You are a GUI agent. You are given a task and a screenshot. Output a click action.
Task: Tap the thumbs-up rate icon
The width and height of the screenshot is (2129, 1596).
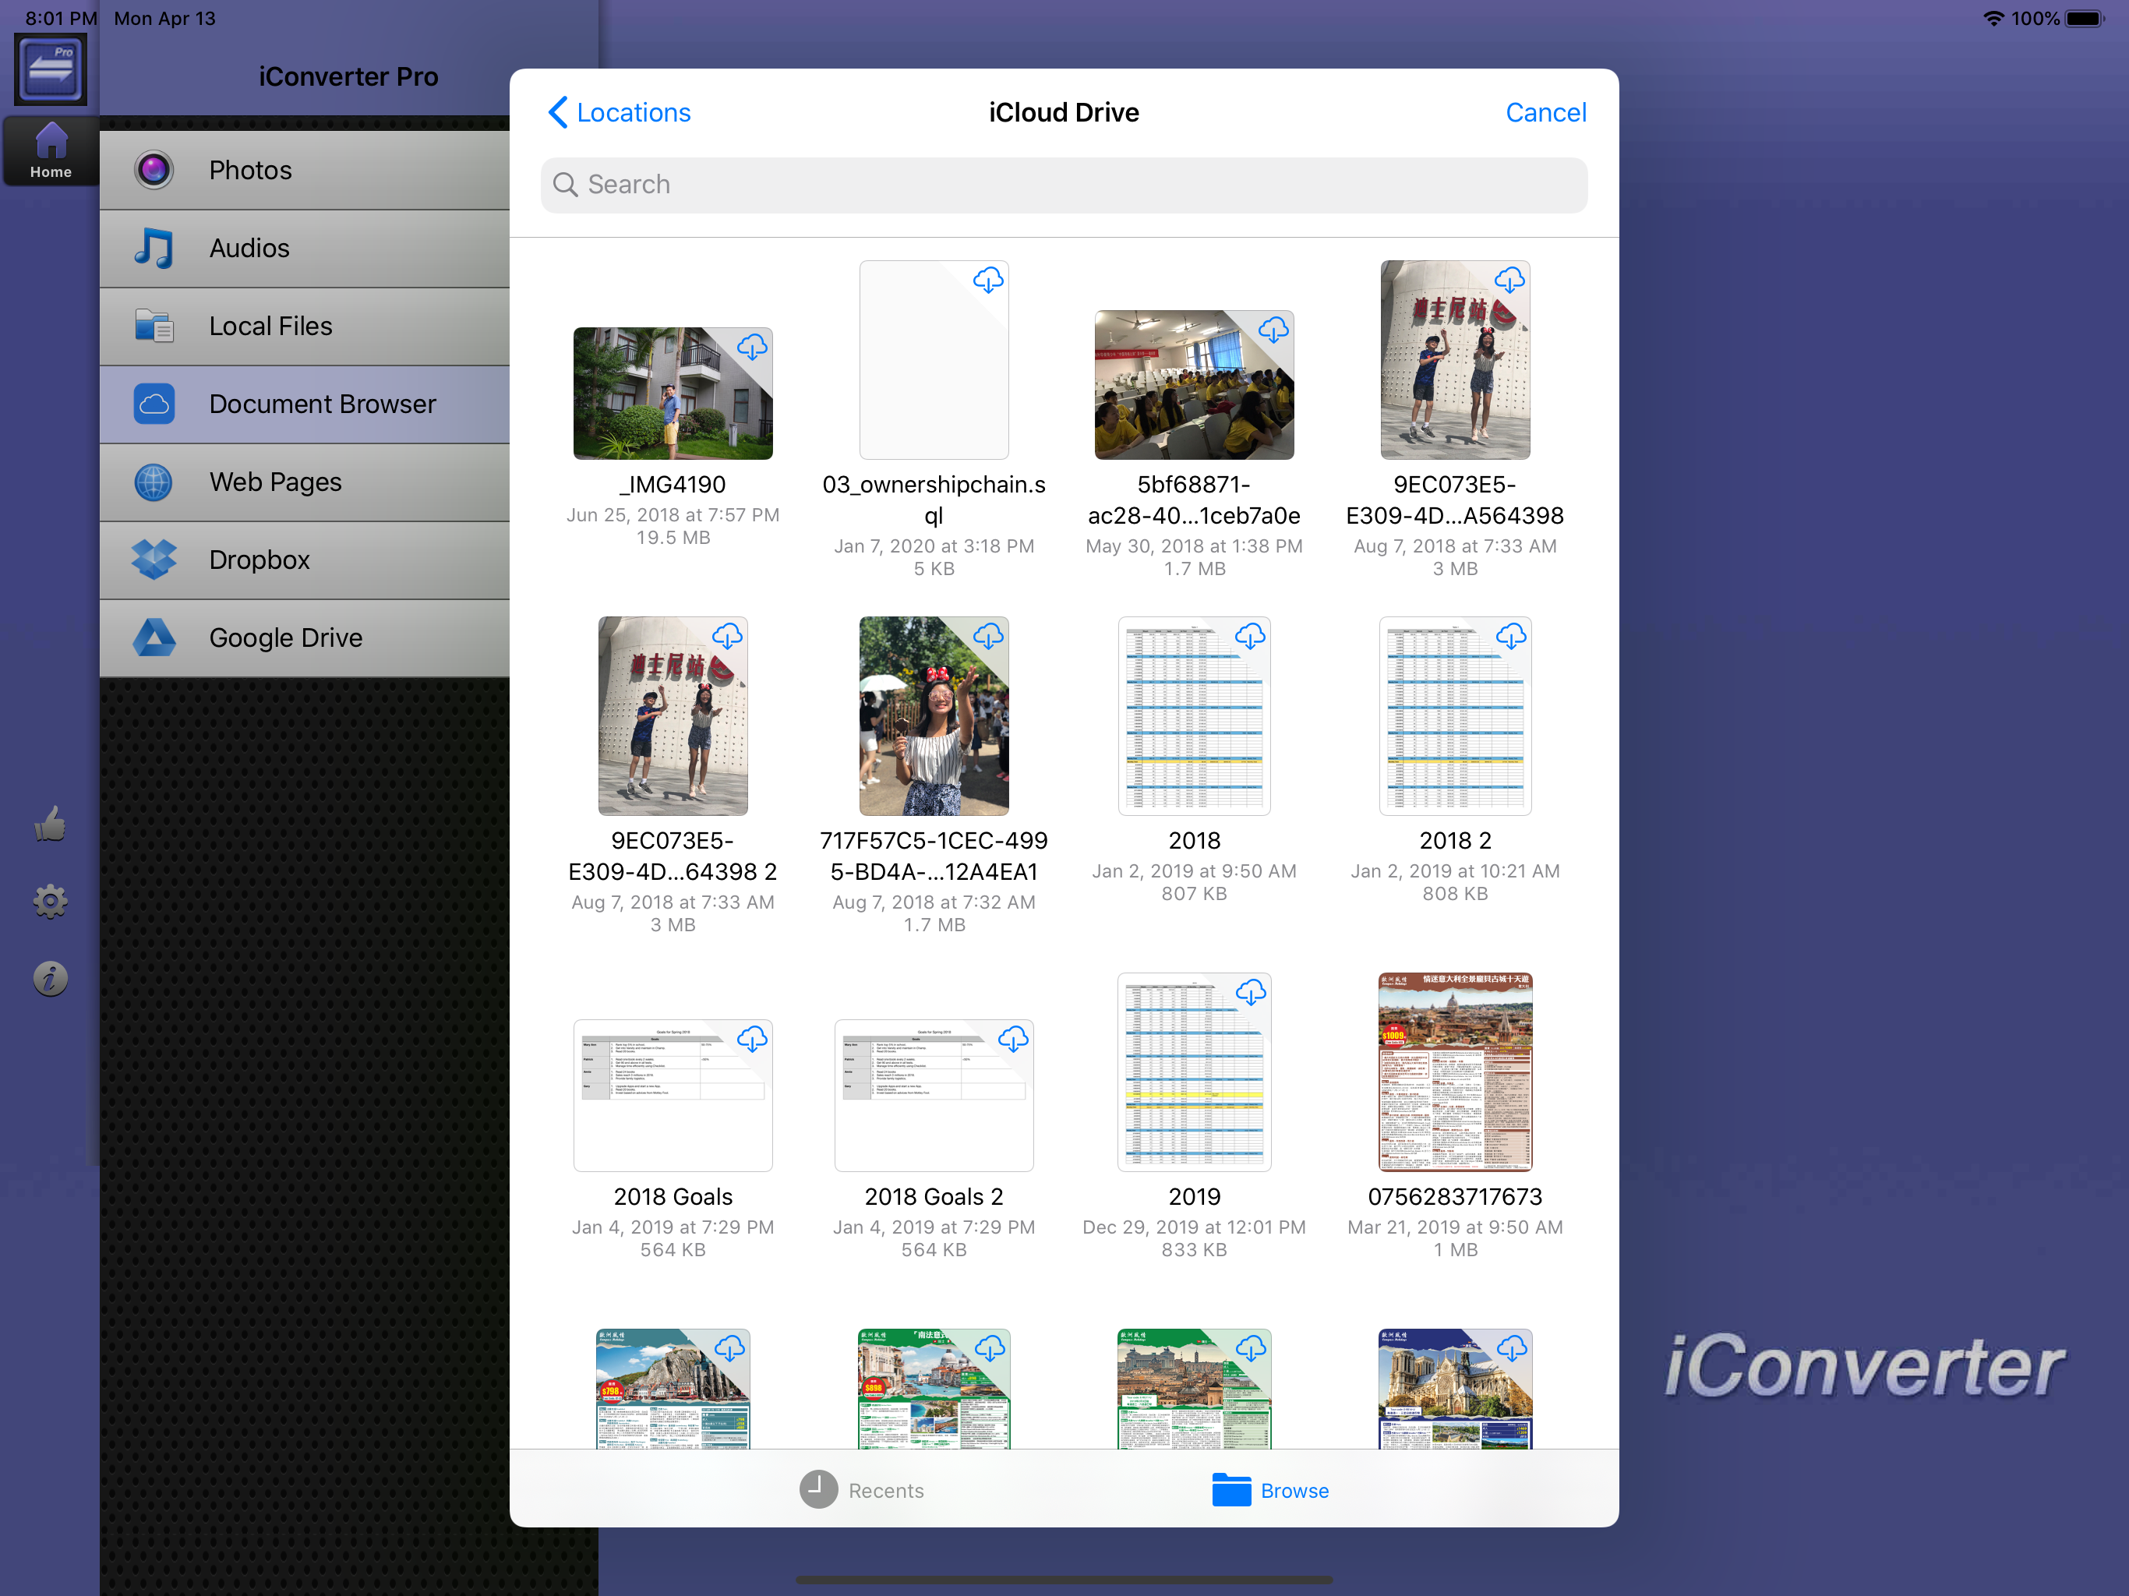pos(50,824)
